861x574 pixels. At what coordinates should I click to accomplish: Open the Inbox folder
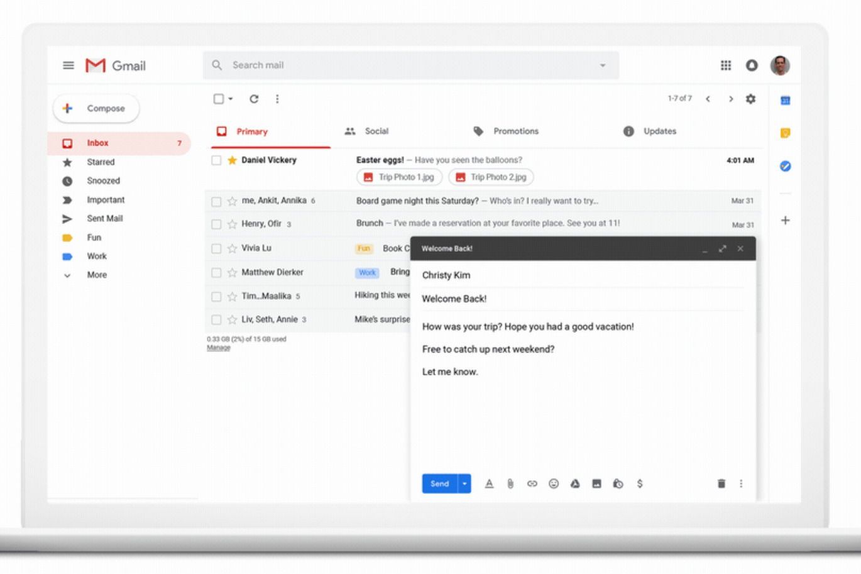tap(119, 143)
